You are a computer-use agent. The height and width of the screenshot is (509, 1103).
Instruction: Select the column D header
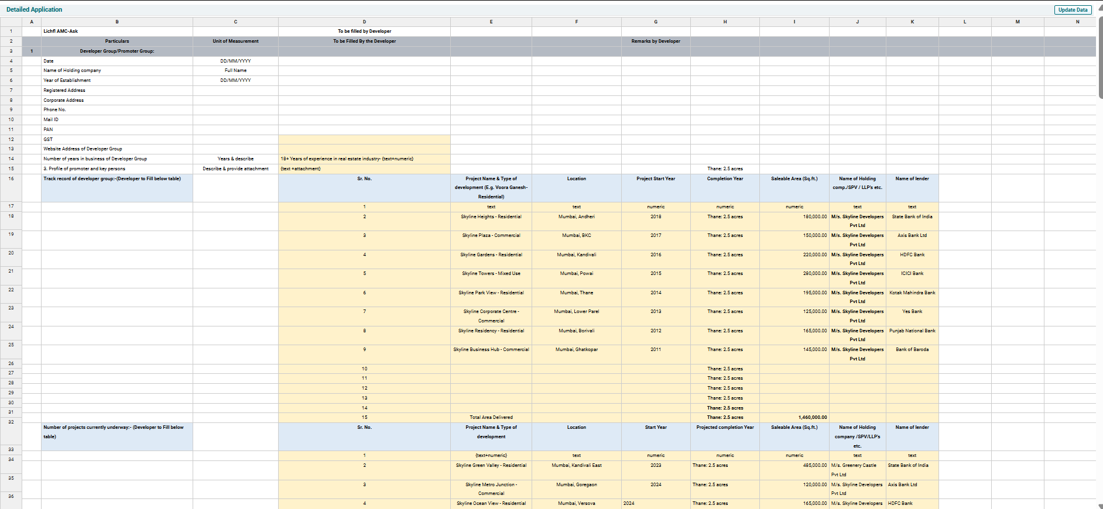pyautogui.click(x=364, y=22)
